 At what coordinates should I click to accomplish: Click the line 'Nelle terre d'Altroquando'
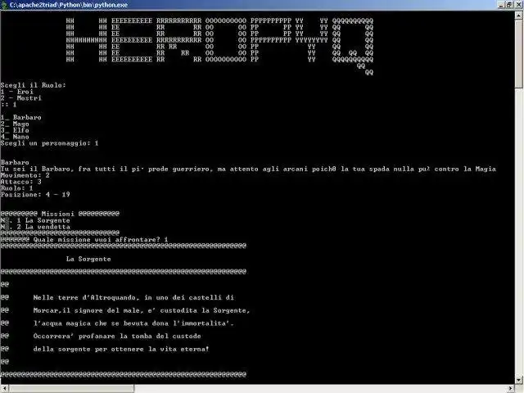133,297
